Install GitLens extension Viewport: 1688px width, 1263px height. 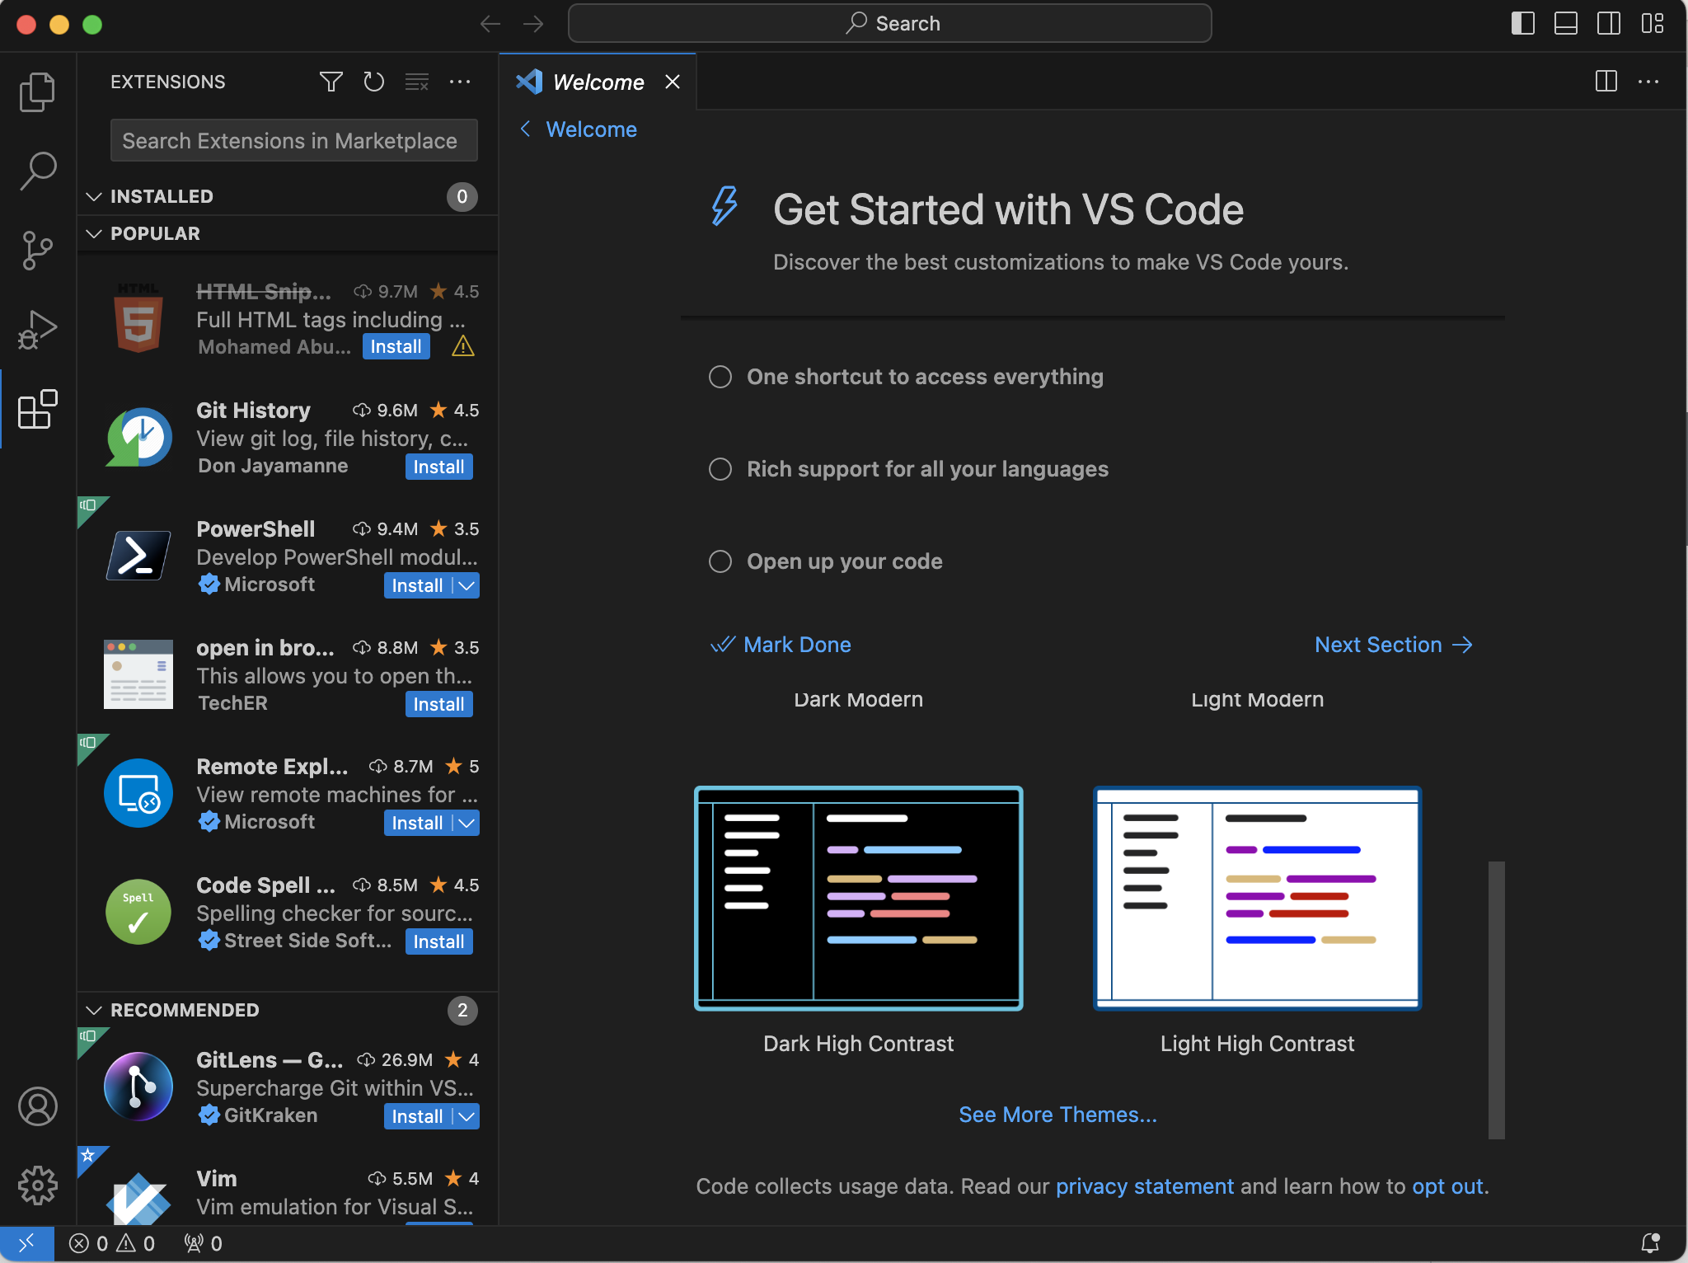pos(418,1116)
